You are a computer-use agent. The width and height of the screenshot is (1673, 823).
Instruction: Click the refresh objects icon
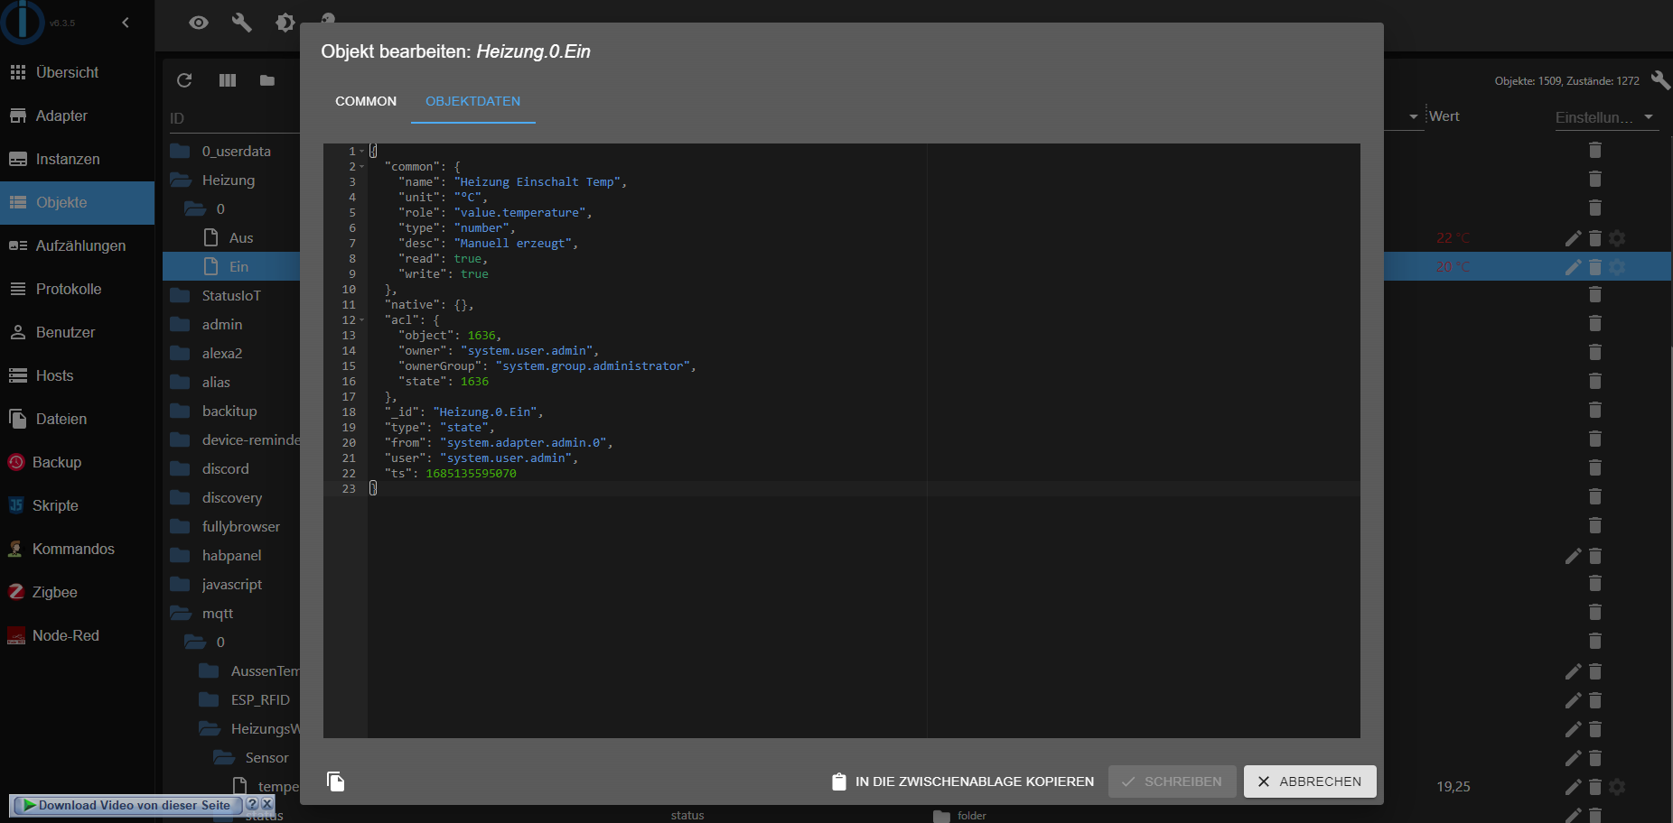[184, 80]
